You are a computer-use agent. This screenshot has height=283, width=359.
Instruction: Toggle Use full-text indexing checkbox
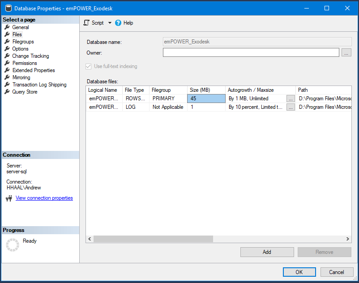[88, 66]
